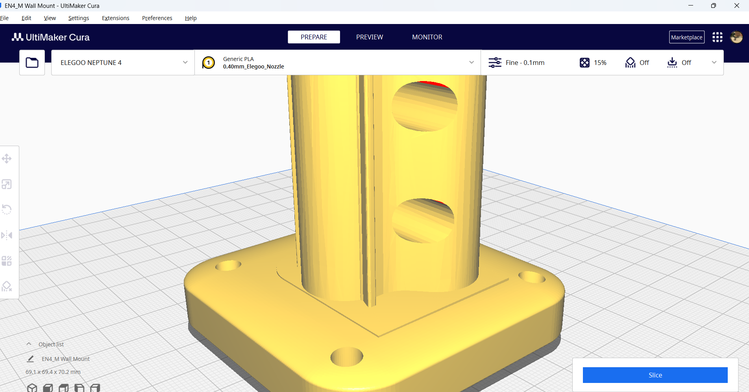Minimize the Cura window
Image resolution: width=749 pixels, height=392 pixels.
(691, 6)
